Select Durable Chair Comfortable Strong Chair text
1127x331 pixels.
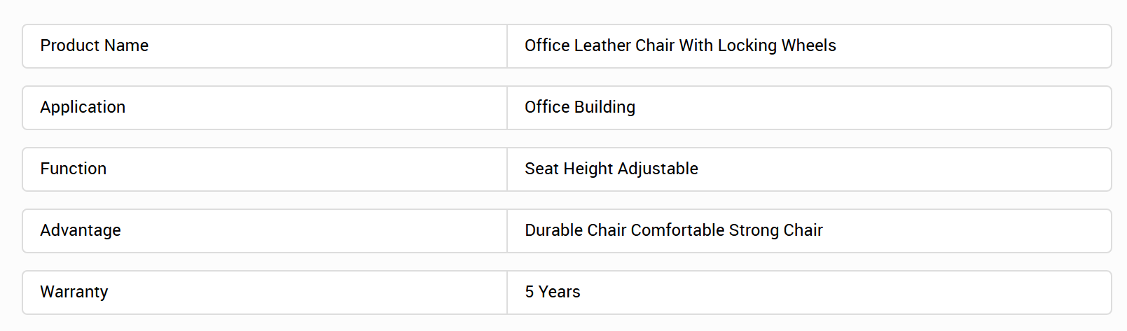[674, 230]
